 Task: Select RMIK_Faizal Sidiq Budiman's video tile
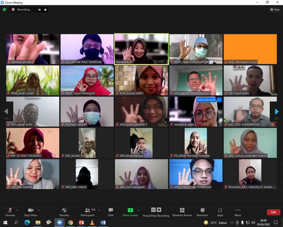[196, 49]
